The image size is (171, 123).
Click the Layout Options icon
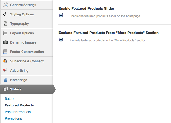[x=5, y=33]
